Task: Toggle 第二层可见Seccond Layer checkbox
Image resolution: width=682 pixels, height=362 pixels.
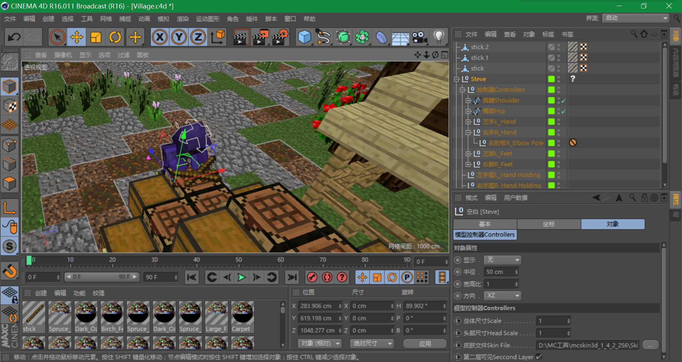Action: 539,357
